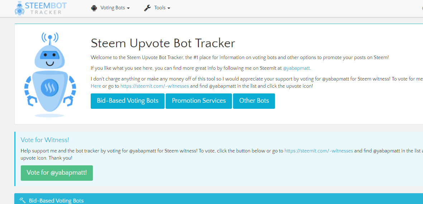Image resolution: width=423 pixels, height=204 pixels.
Task: Click the Other Bots button
Action: point(254,101)
